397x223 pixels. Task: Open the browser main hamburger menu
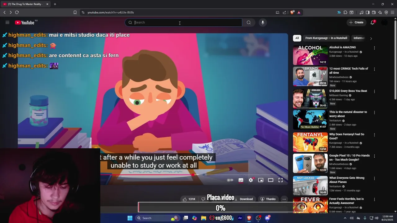393,12
